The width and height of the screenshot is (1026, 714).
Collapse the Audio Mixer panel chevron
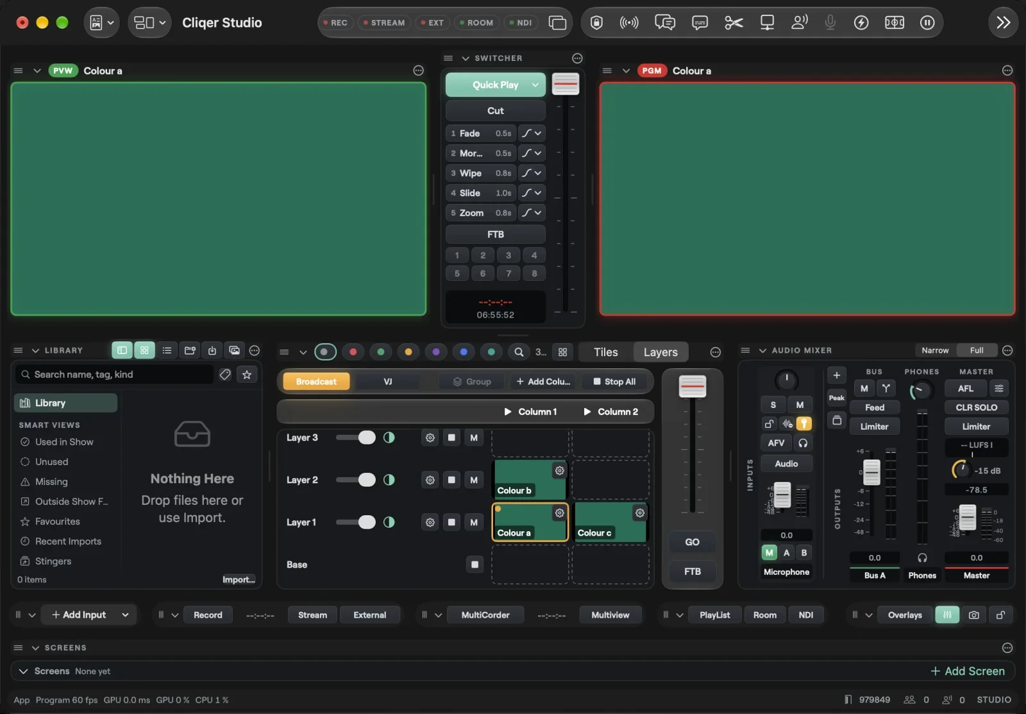pos(762,351)
